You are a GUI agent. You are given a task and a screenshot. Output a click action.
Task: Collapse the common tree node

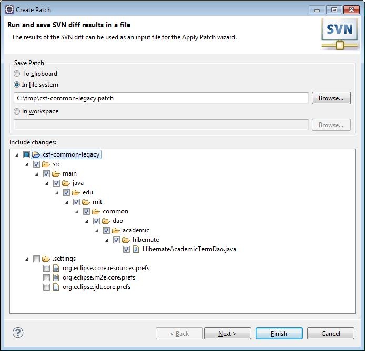click(x=77, y=212)
